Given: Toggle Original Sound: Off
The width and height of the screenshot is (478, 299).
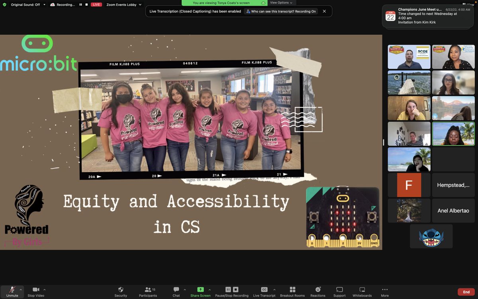Looking at the screenshot, I should [x=25, y=5].
